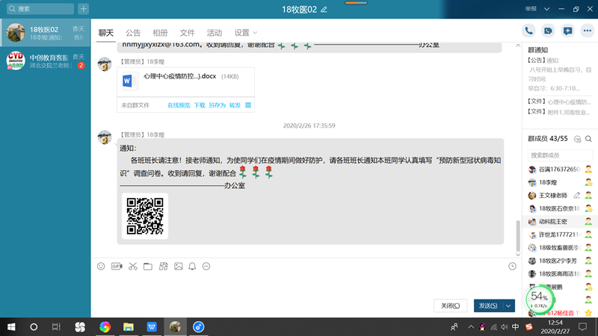
Task: Expand the file options menu on docx card
Action: tap(248, 105)
